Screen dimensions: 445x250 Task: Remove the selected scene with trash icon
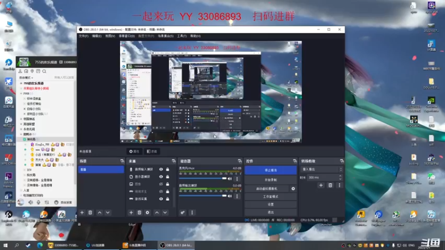[x=90, y=213]
